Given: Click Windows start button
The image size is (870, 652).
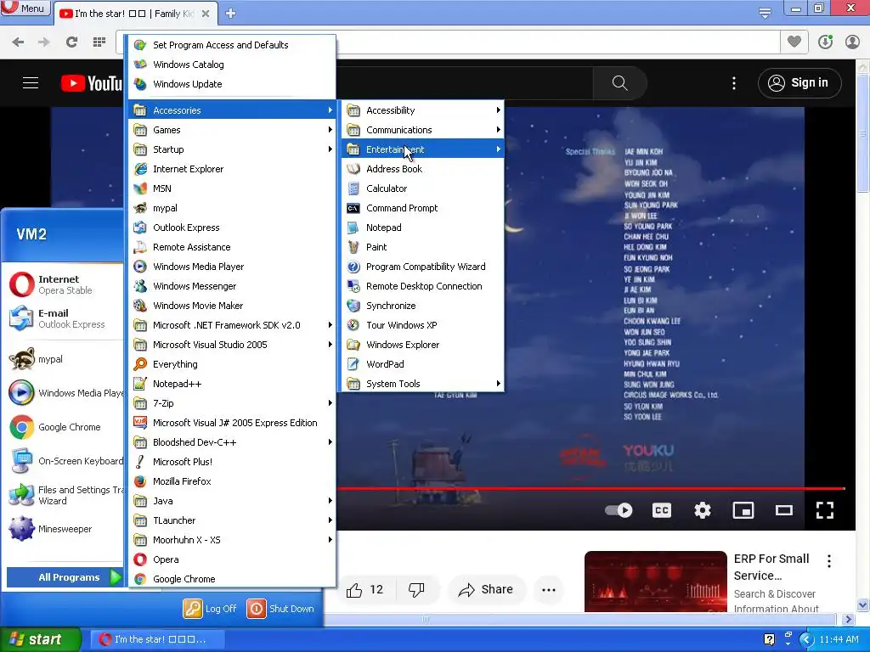Looking at the screenshot, I should (x=41, y=639).
